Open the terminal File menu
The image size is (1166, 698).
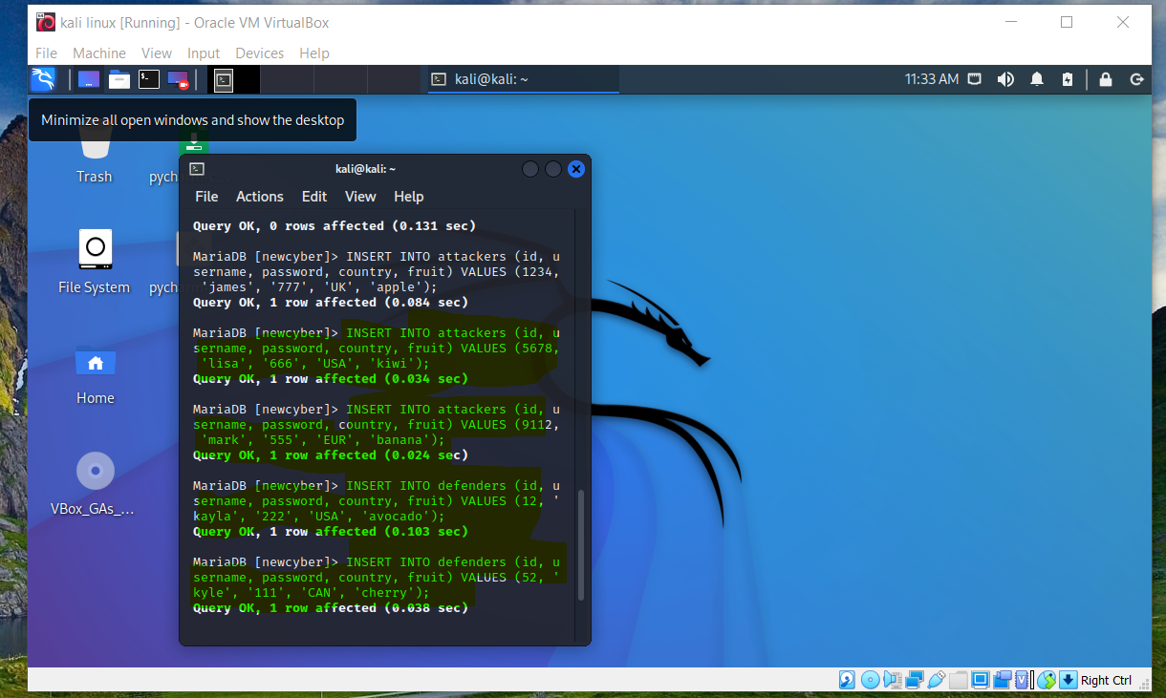coord(206,196)
